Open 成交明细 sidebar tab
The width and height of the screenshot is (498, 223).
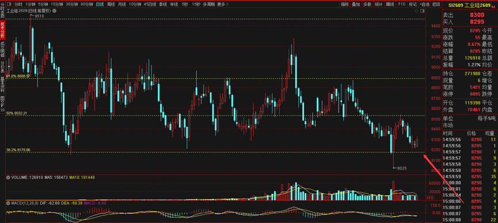[x=2, y=49]
